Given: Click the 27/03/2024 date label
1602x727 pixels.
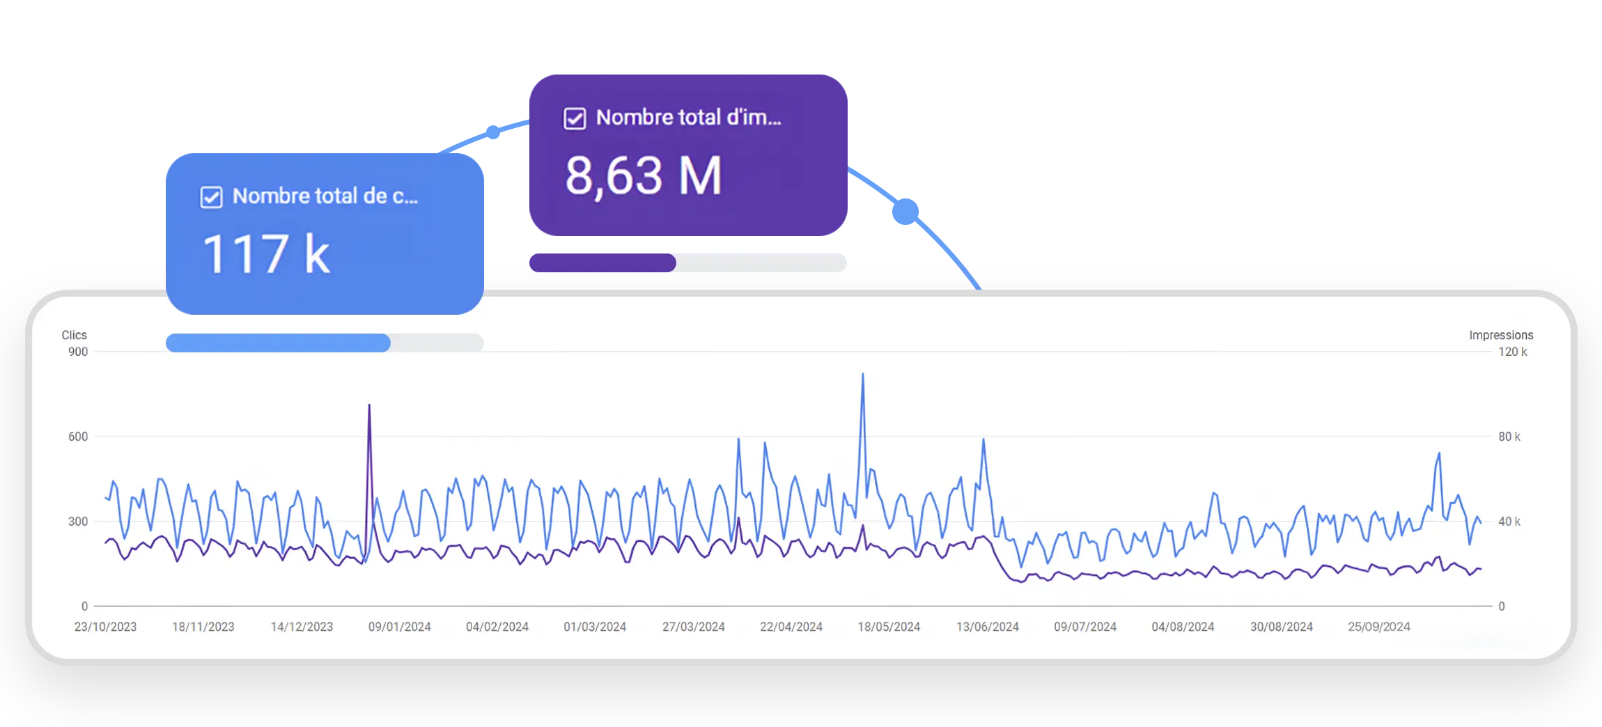Looking at the screenshot, I should click(x=694, y=627).
